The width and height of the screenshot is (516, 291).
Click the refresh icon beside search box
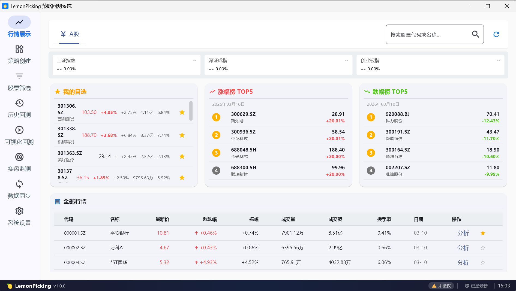pos(496,34)
